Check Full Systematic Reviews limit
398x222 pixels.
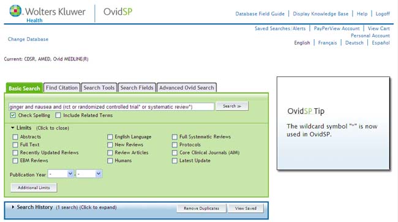pyautogui.click(x=175, y=137)
